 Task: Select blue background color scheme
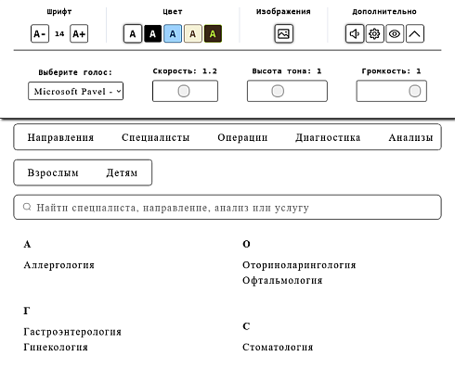[173, 33]
